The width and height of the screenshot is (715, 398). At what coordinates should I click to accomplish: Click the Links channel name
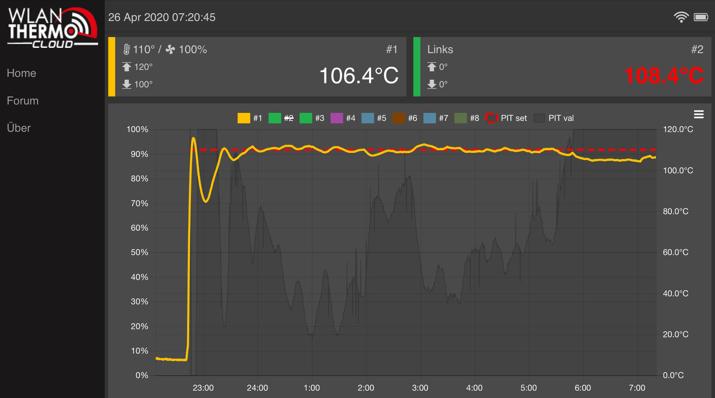tap(440, 49)
